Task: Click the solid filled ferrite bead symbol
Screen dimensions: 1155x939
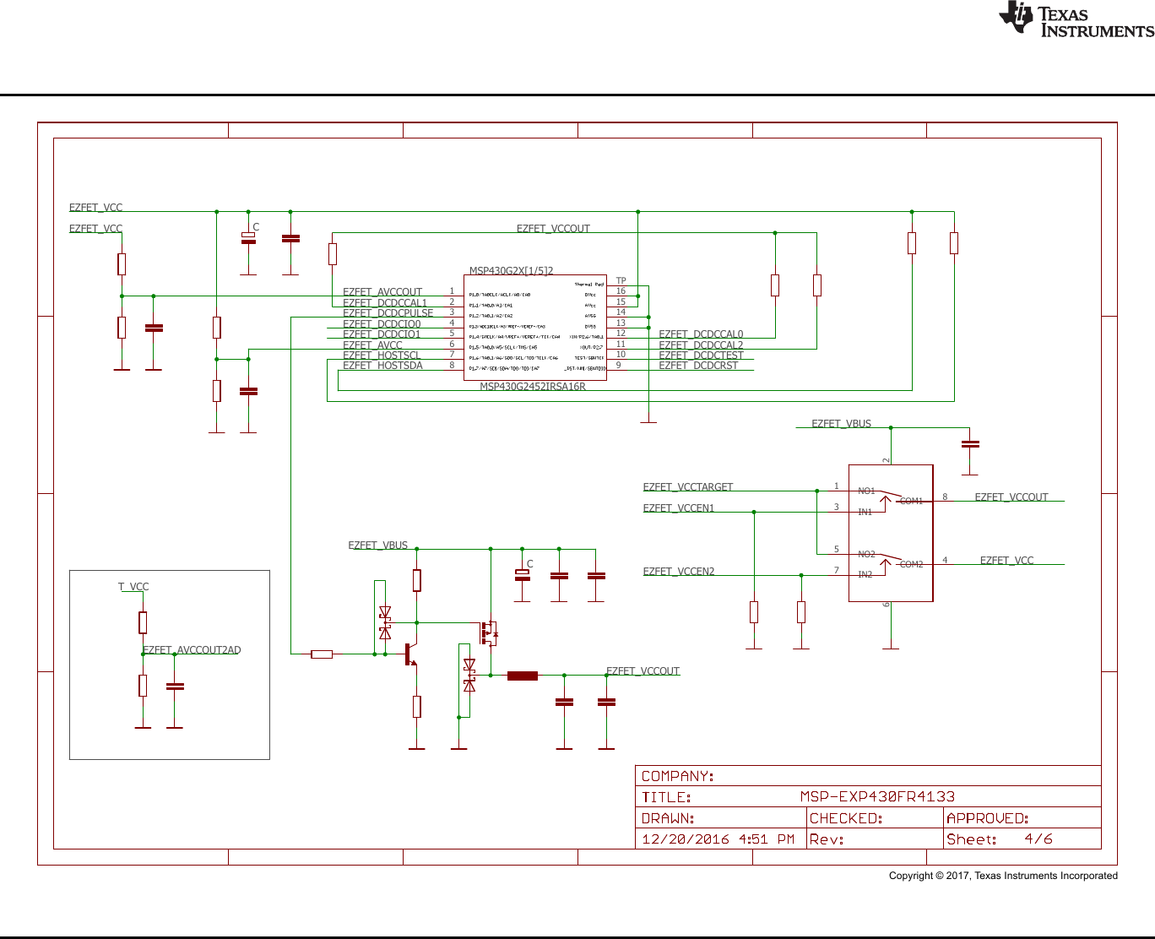Action: [523, 676]
